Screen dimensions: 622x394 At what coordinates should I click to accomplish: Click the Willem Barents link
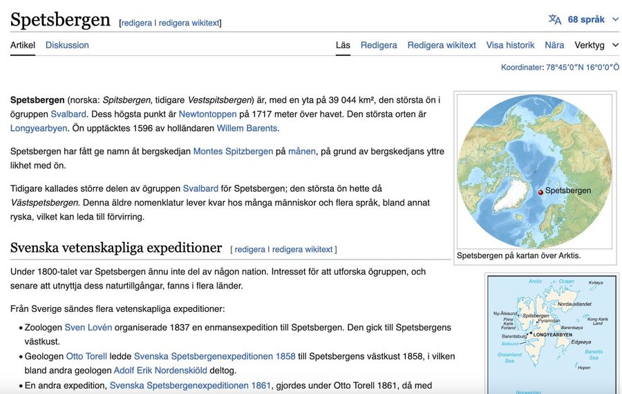pyautogui.click(x=247, y=128)
